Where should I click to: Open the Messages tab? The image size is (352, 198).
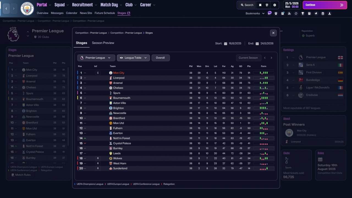pos(57,13)
